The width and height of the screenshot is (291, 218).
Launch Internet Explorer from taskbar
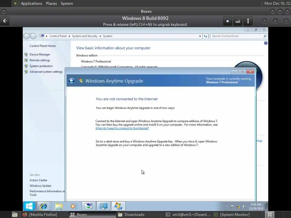point(43,206)
